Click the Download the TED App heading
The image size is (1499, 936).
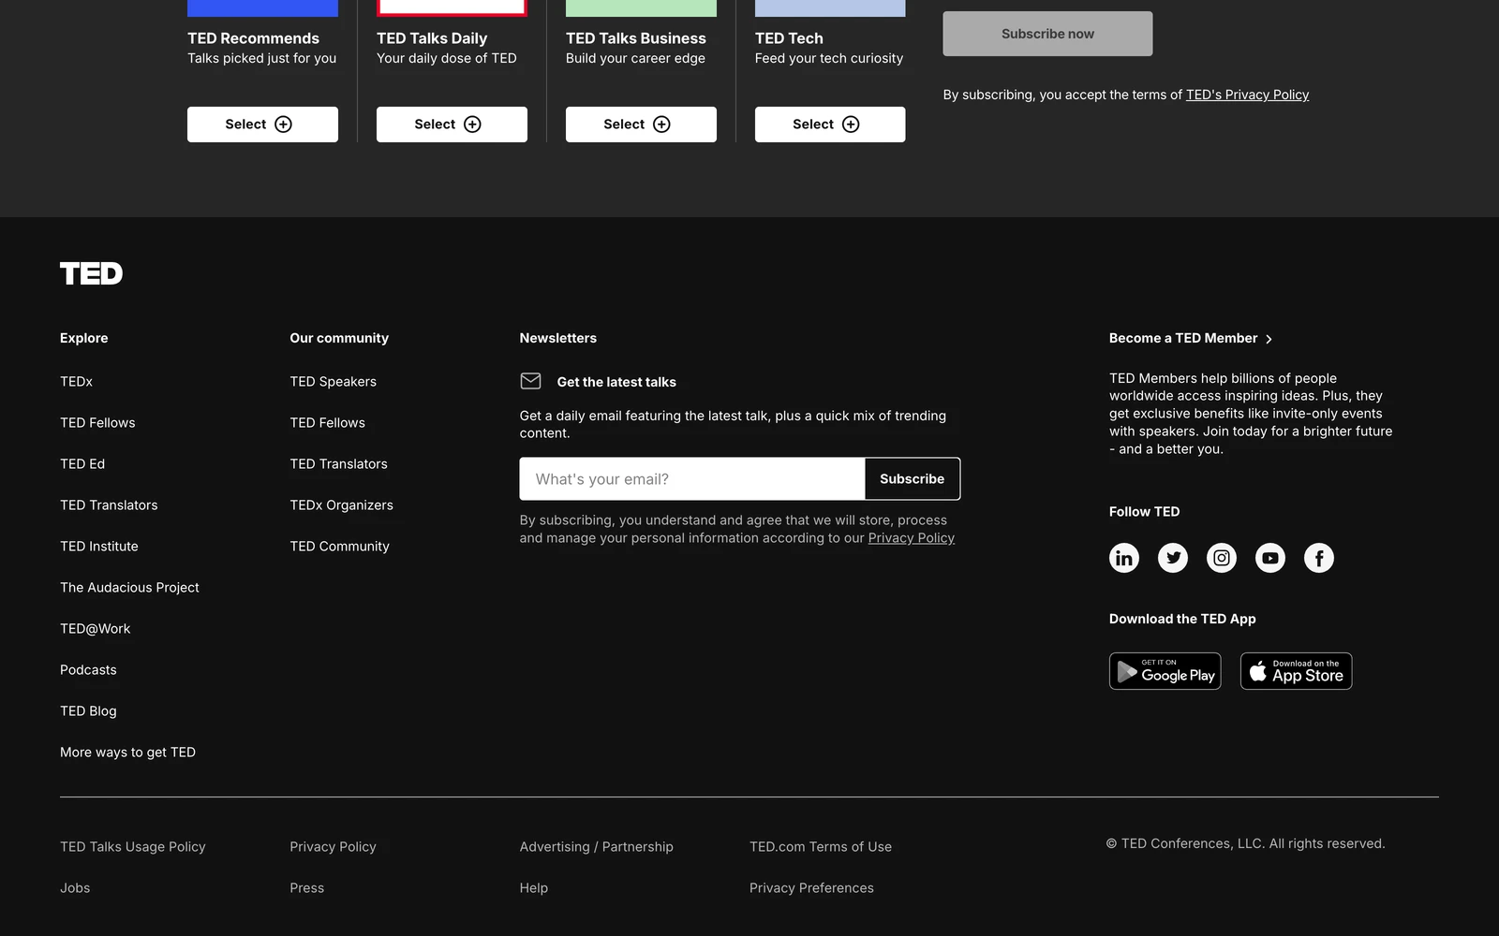(1182, 619)
